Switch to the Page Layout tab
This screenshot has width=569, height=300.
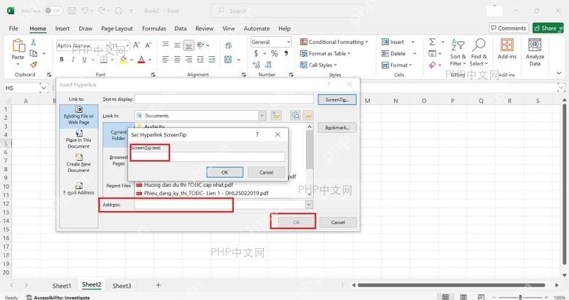click(117, 28)
